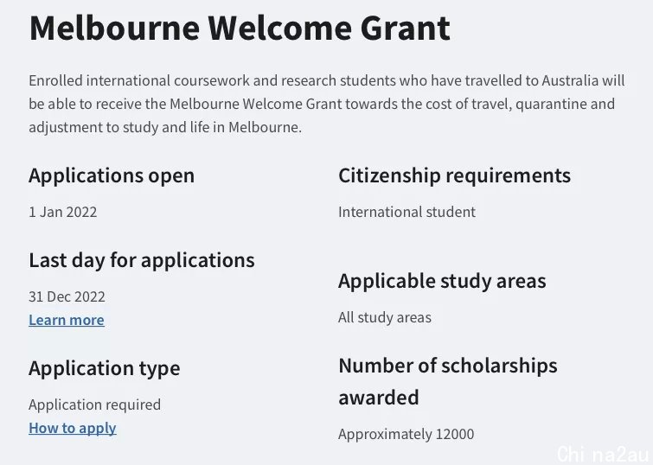Click the Number of scholarships awarded heading
Viewport: 653px width, 465px height.
point(448,381)
